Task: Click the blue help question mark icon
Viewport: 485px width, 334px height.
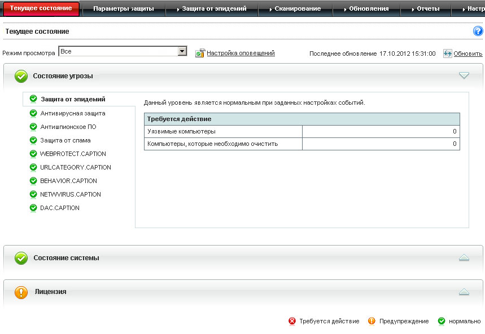Action: 478,32
